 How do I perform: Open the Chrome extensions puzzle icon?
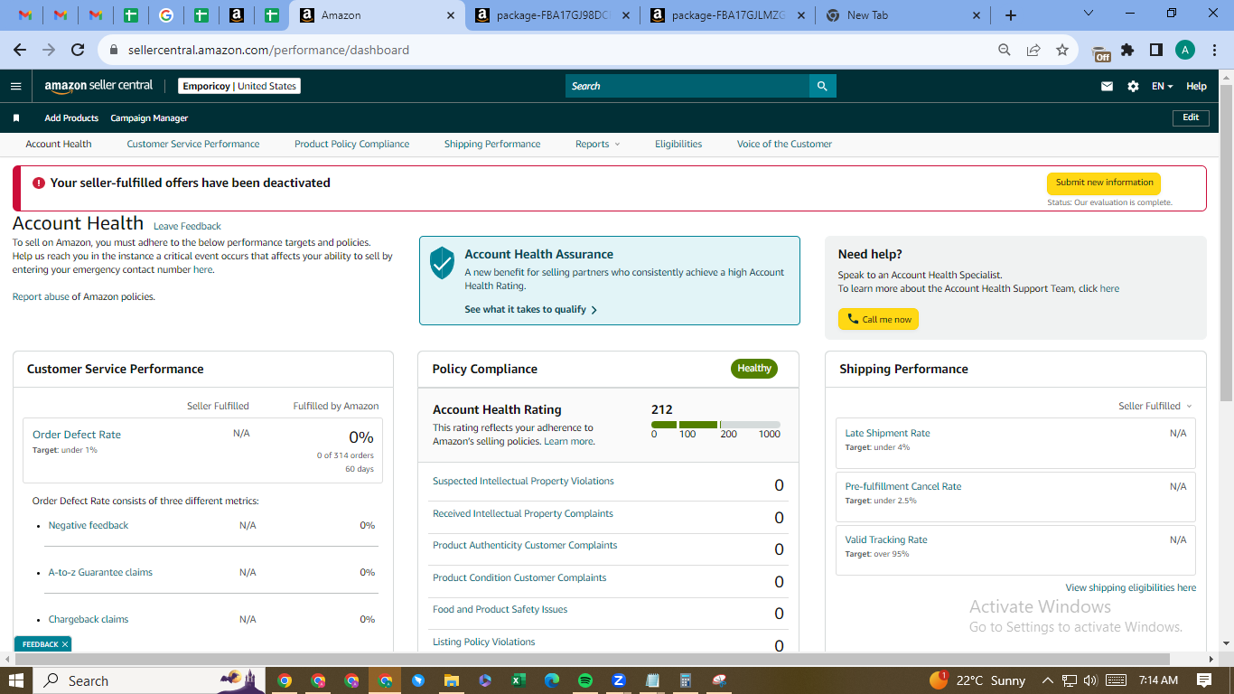coord(1127,50)
